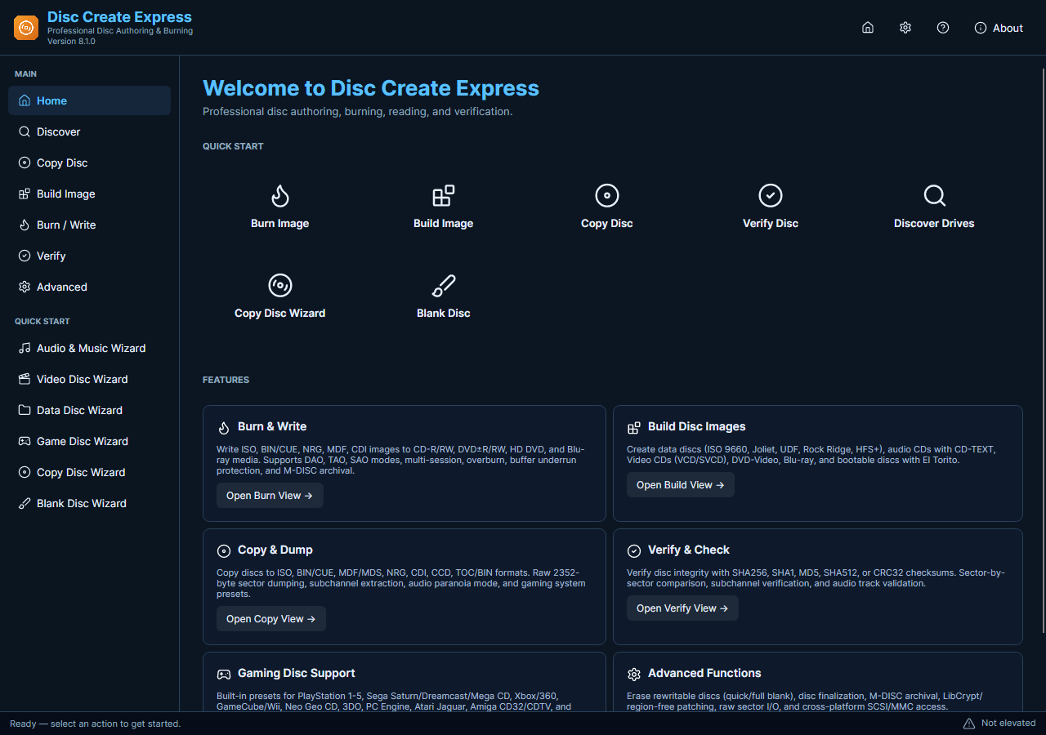Click the Not elevated warning icon

(969, 724)
